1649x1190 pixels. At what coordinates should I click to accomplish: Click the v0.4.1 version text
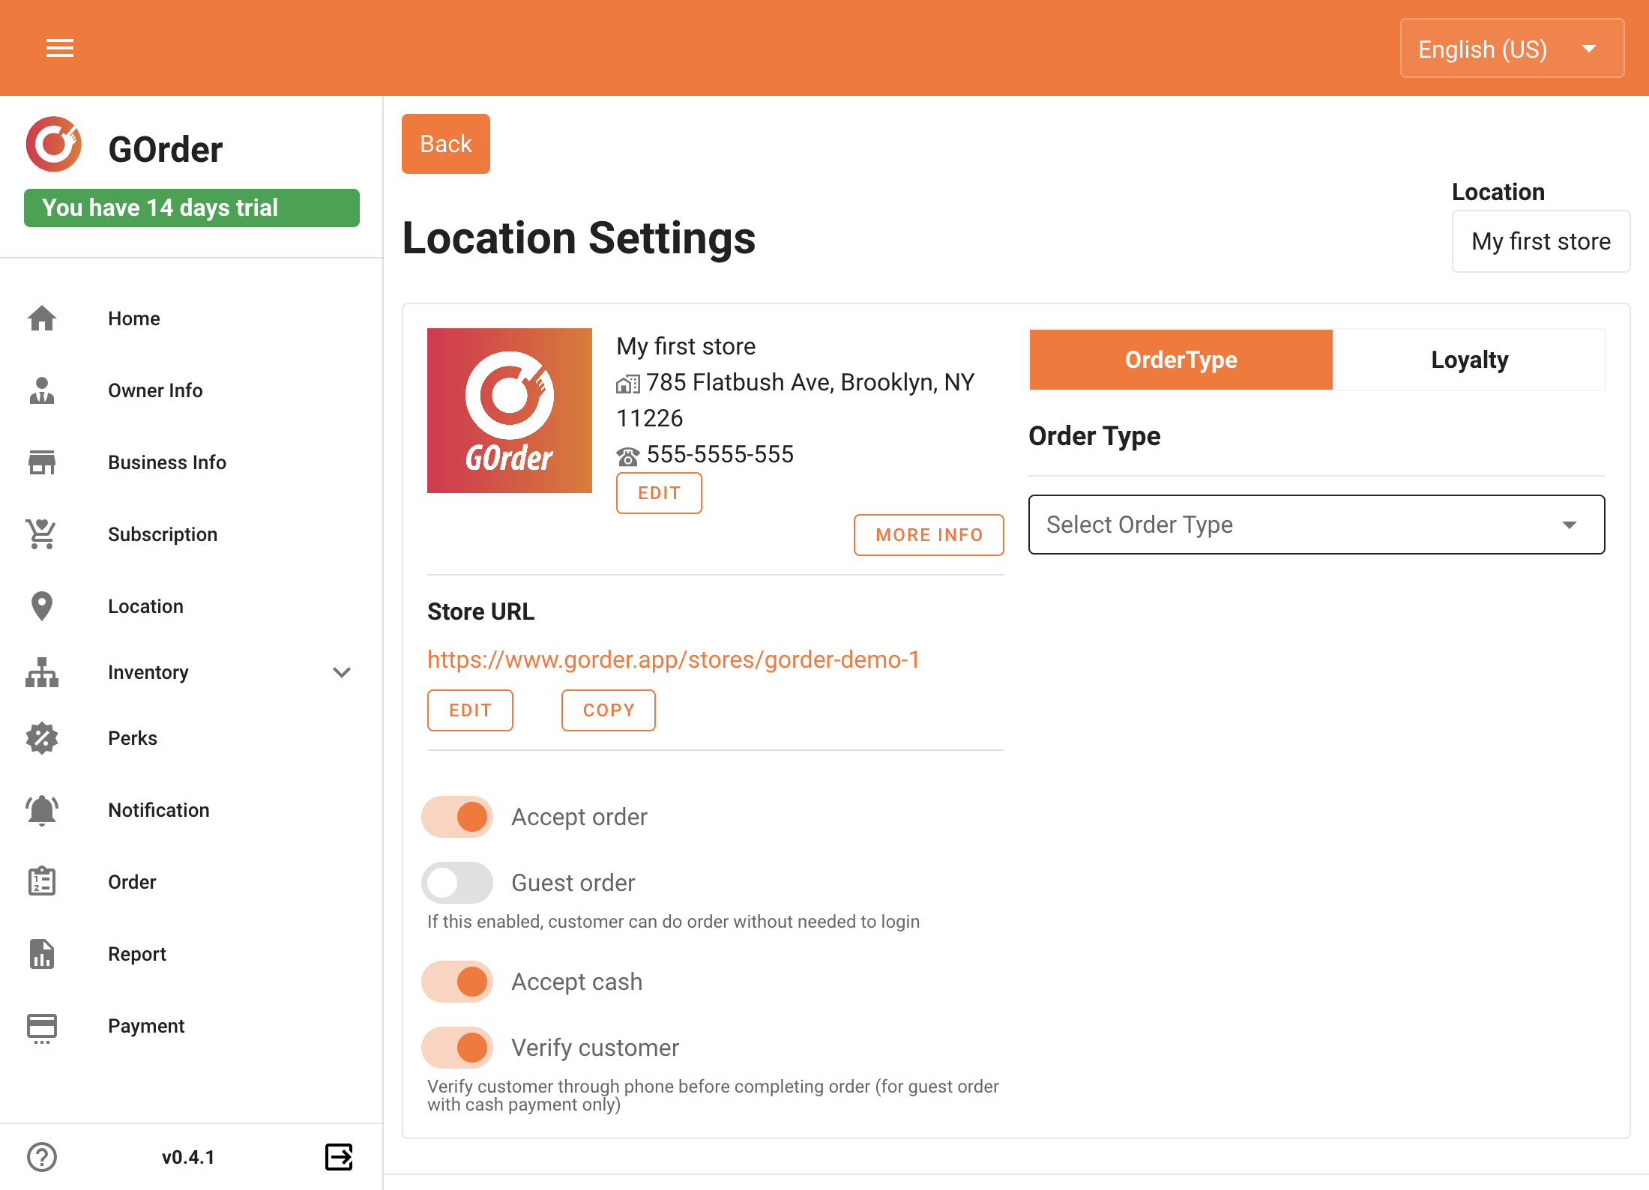click(x=188, y=1157)
